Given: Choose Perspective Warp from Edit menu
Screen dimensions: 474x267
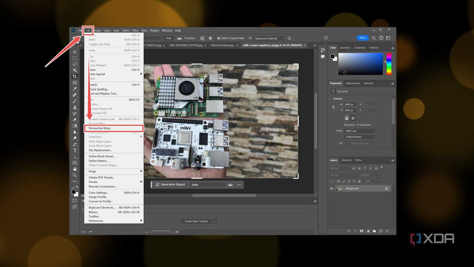Looking at the screenshot, I should click(114, 128).
